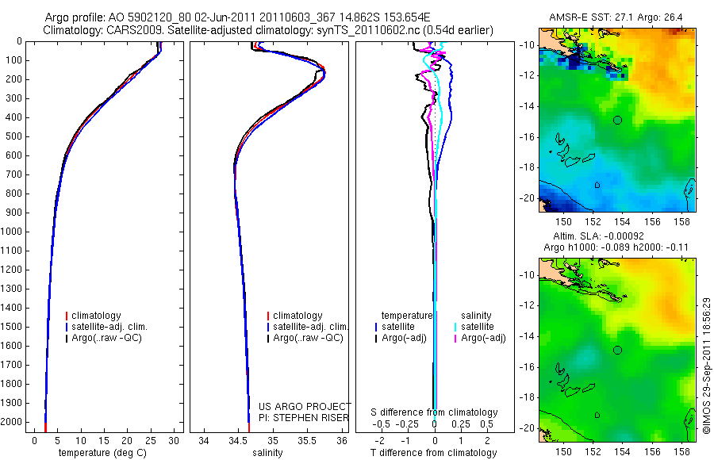Click the temperature (deg C) axis label

click(x=102, y=453)
